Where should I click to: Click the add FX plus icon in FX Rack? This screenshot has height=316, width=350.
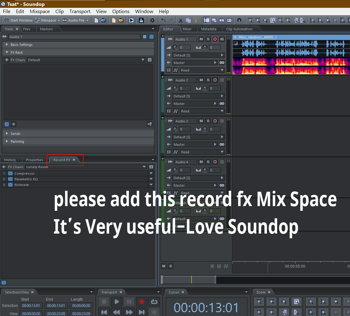click(7, 60)
